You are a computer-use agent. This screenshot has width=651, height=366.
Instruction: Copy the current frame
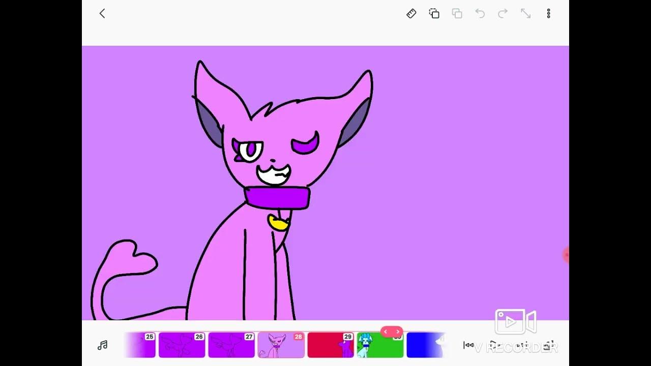coord(434,14)
